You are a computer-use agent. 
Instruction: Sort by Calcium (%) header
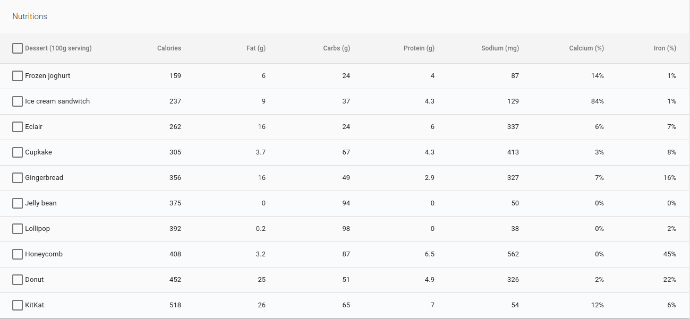[x=586, y=48]
